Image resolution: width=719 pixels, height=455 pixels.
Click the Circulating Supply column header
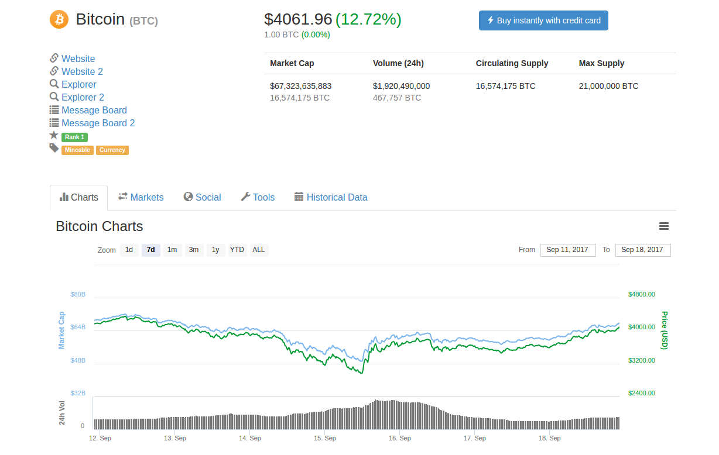coord(512,63)
